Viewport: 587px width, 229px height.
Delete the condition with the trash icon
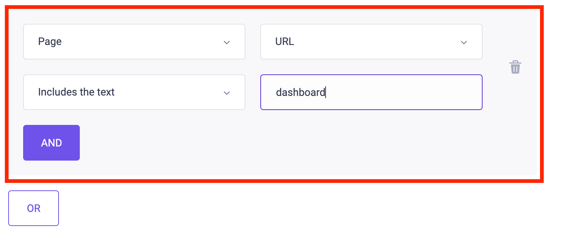[x=515, y=67]
